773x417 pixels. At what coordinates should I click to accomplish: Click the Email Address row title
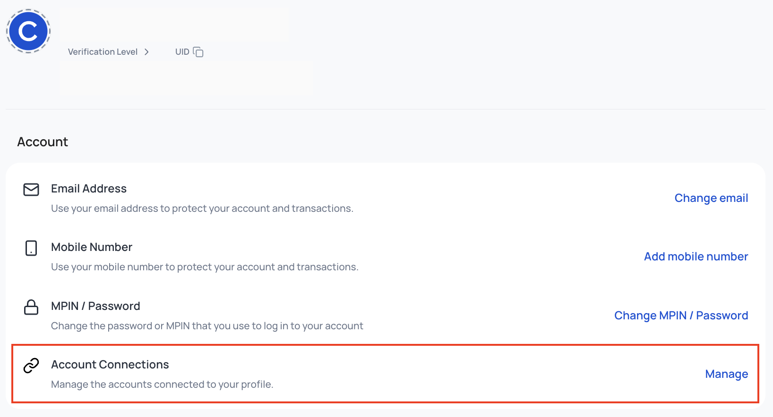coord(88,188)
